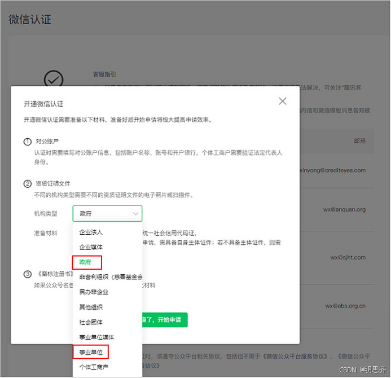Click the green 开始申请 button
The height and width of the screenshot is (378, 391).
[x=165, y=320]
